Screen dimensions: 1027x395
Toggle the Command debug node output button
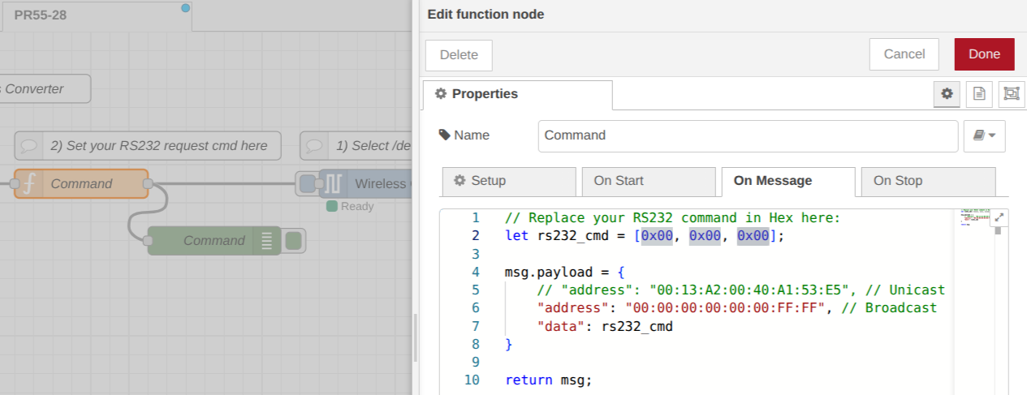tap(294, 241)
